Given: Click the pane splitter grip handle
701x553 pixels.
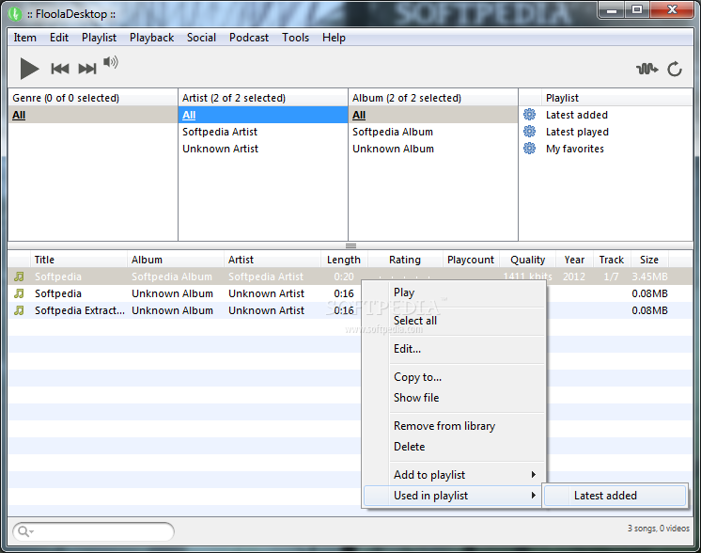Looking at the screenshot, I should click(350, 245).
